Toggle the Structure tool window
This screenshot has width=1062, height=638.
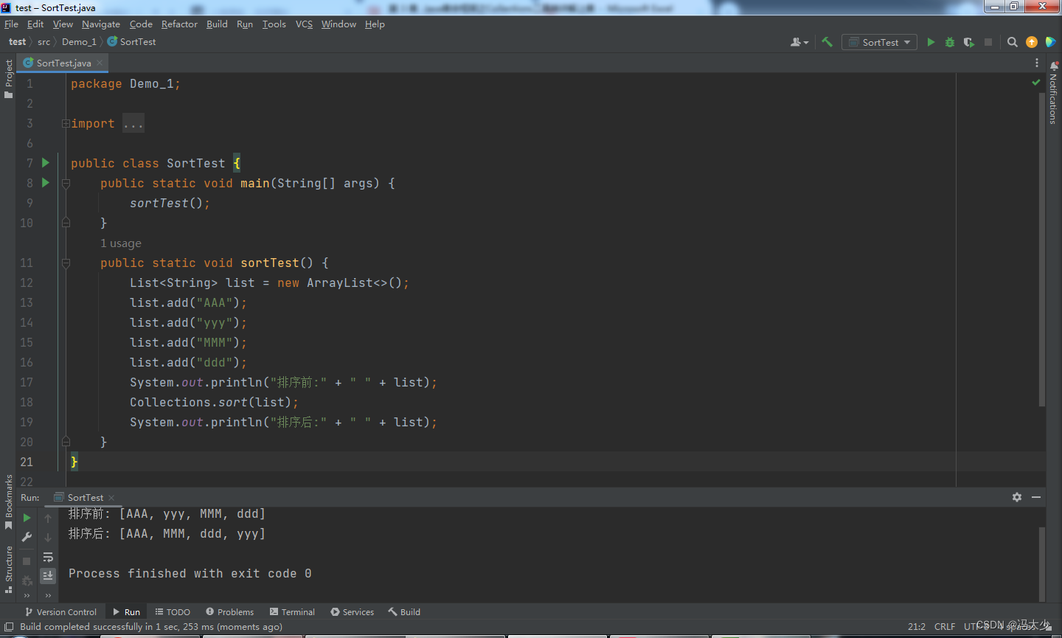pyautogui.click(x=8, y=569)
